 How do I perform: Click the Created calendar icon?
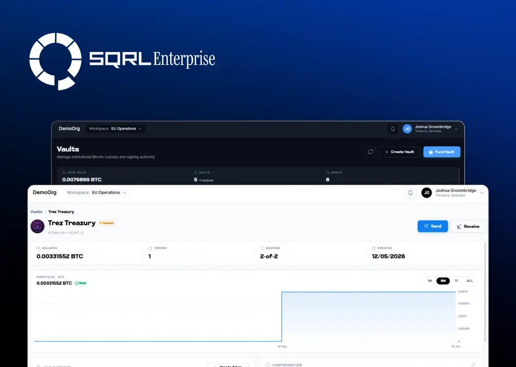pos(373,248)
